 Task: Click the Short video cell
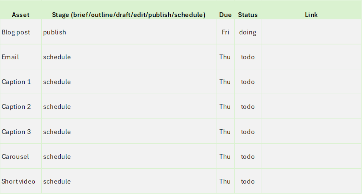click(x=21, y=181)
